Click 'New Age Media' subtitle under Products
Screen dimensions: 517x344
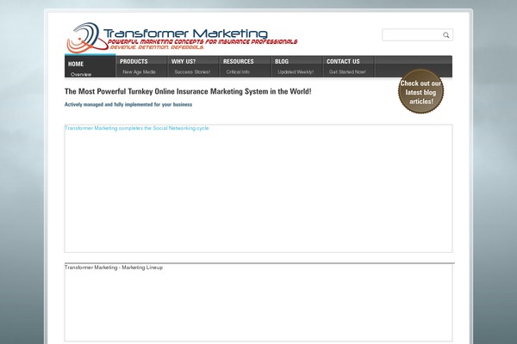point(139,71)
